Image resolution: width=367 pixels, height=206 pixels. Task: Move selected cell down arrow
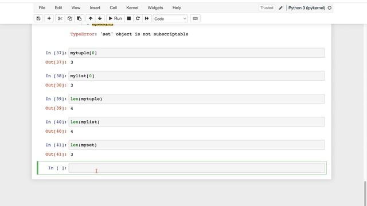[100, 18]
